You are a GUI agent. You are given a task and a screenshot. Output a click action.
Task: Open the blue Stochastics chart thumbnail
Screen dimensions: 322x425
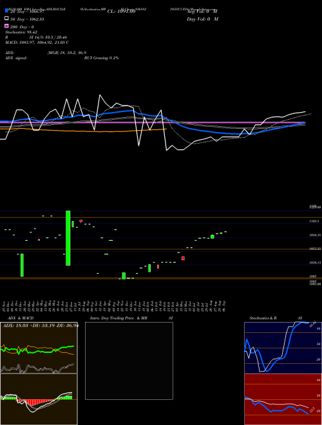[283, 348]
